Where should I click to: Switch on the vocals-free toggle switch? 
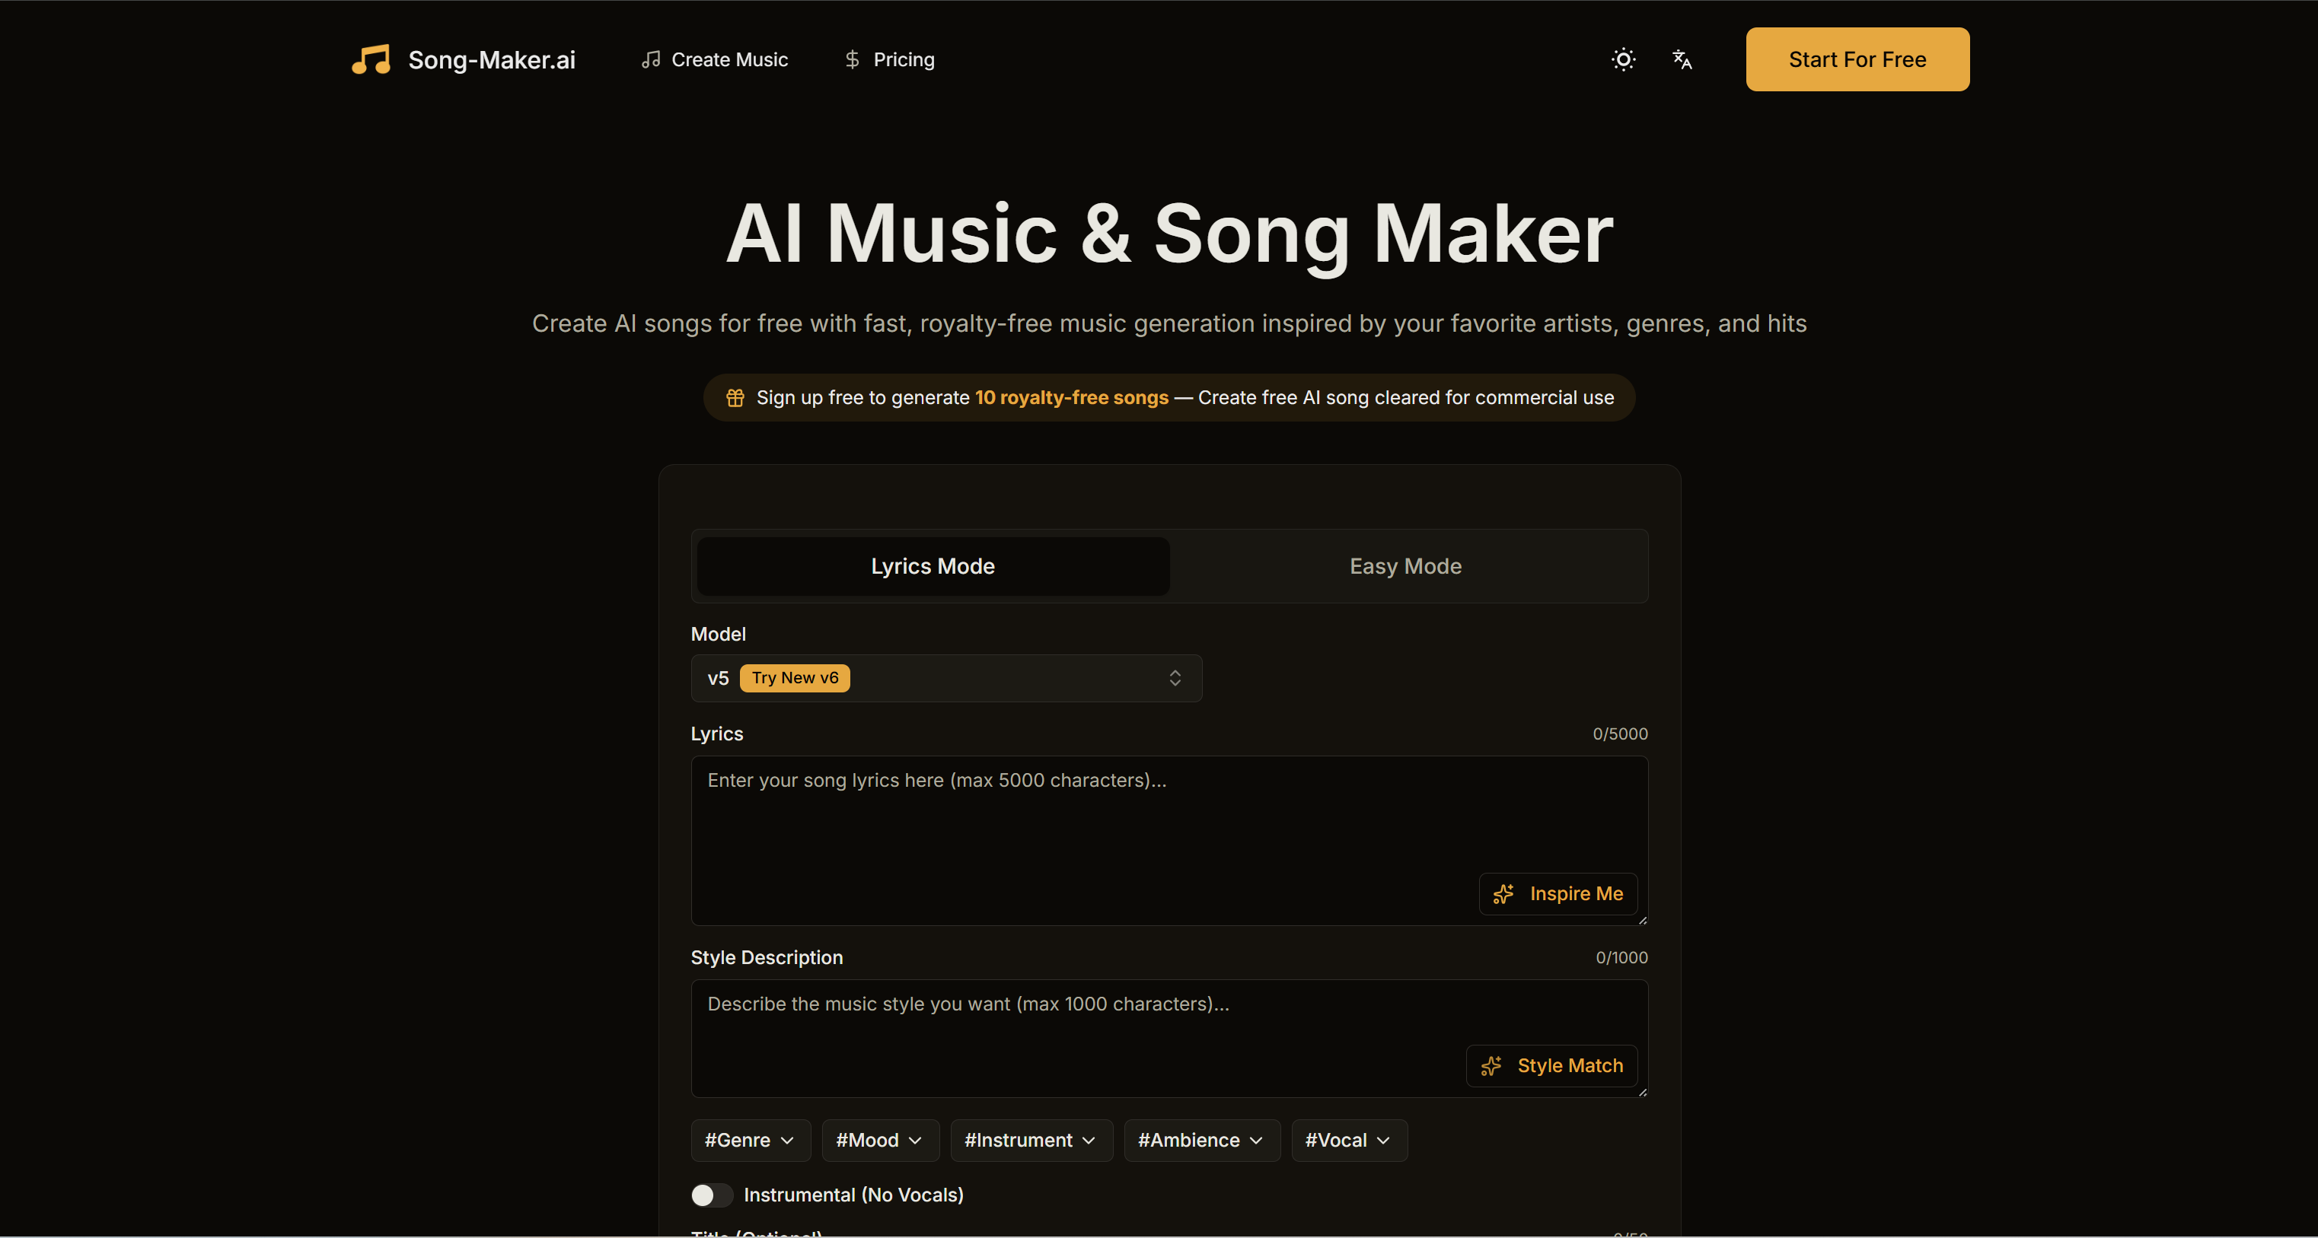tap(711, 1195)
